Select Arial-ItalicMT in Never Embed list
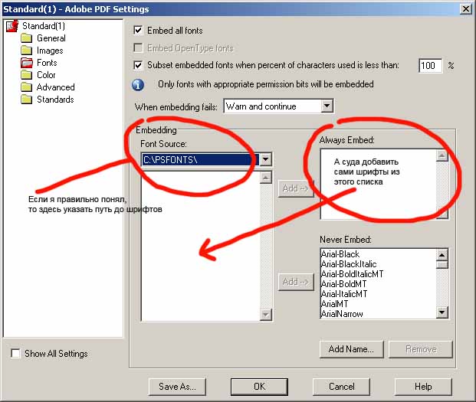The height and width of the screenshot is (402, 476). [344, 294]
